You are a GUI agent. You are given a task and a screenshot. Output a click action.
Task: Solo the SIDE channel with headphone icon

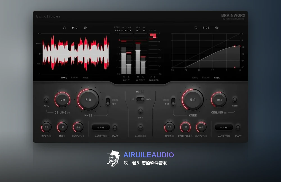coord(196,28)
